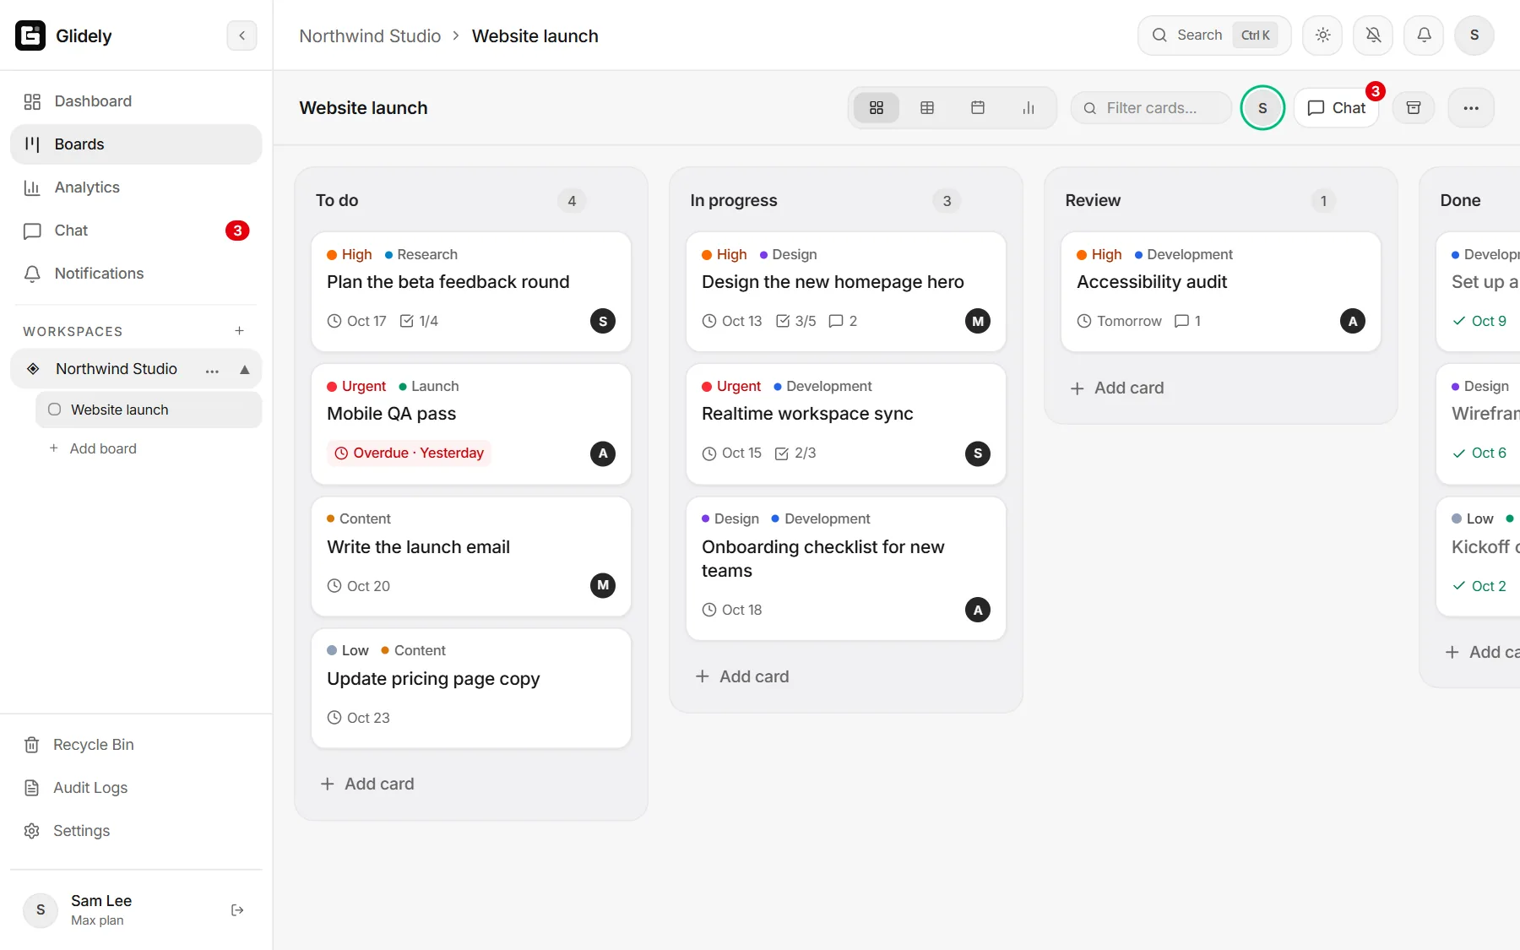
Task: Open the user avatar menu in top bar
Action: (1474, 35)
